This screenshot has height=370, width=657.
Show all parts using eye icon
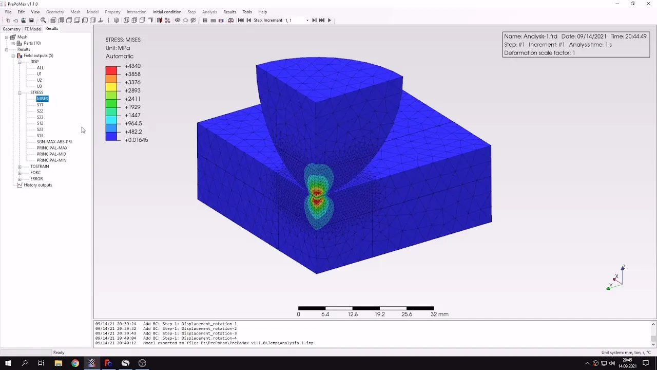[178, 20]
